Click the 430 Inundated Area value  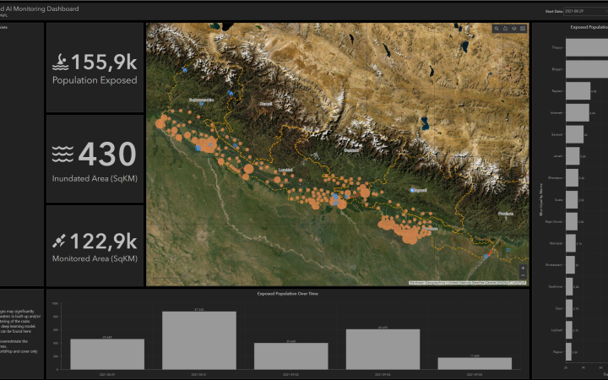click(x=107, y=154)
